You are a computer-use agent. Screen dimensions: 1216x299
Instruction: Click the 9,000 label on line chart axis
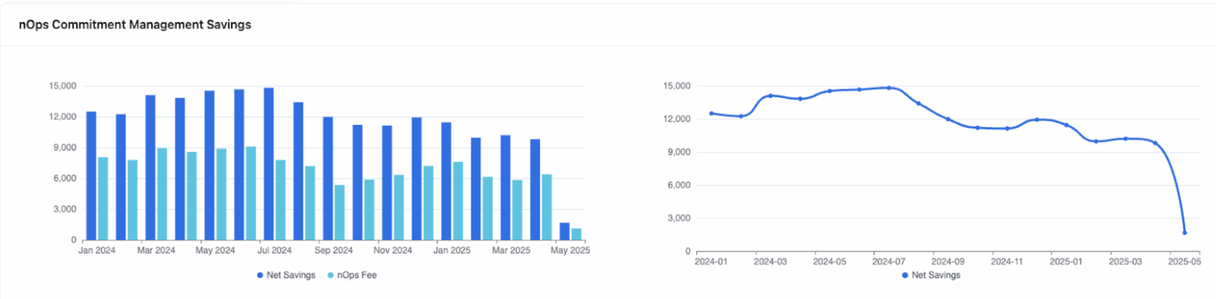click(679, 152)
